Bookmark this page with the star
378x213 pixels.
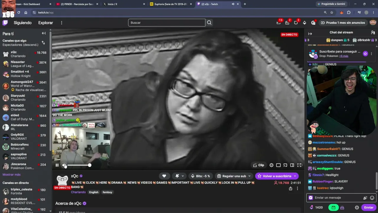tap(332, 12)
